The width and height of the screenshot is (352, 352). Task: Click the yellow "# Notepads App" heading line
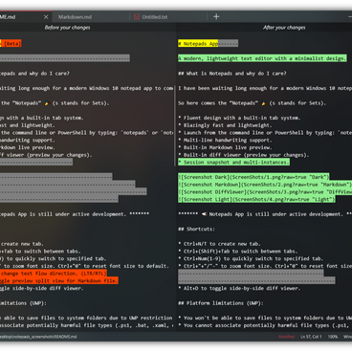tap(198, 44)
